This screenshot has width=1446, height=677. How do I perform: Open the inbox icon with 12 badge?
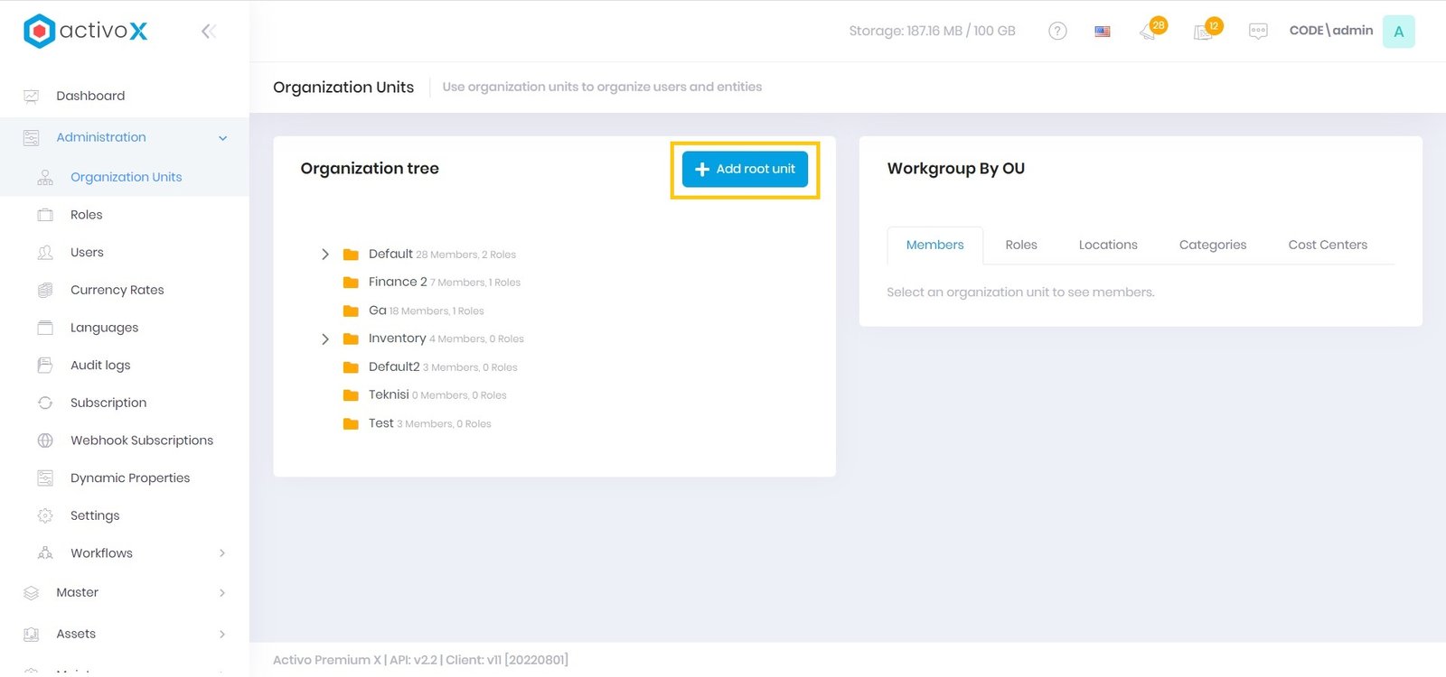pos(1204,32)
